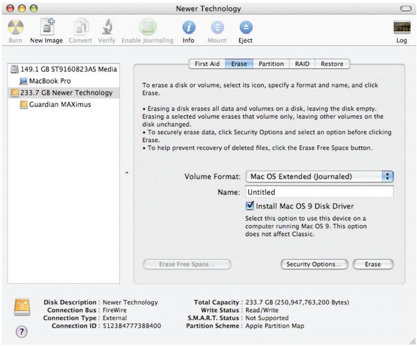Image resolution: width=417 pixels, height=347 pixels.
Task: Open the Volume Format dropdown
Action: (320, 177)
